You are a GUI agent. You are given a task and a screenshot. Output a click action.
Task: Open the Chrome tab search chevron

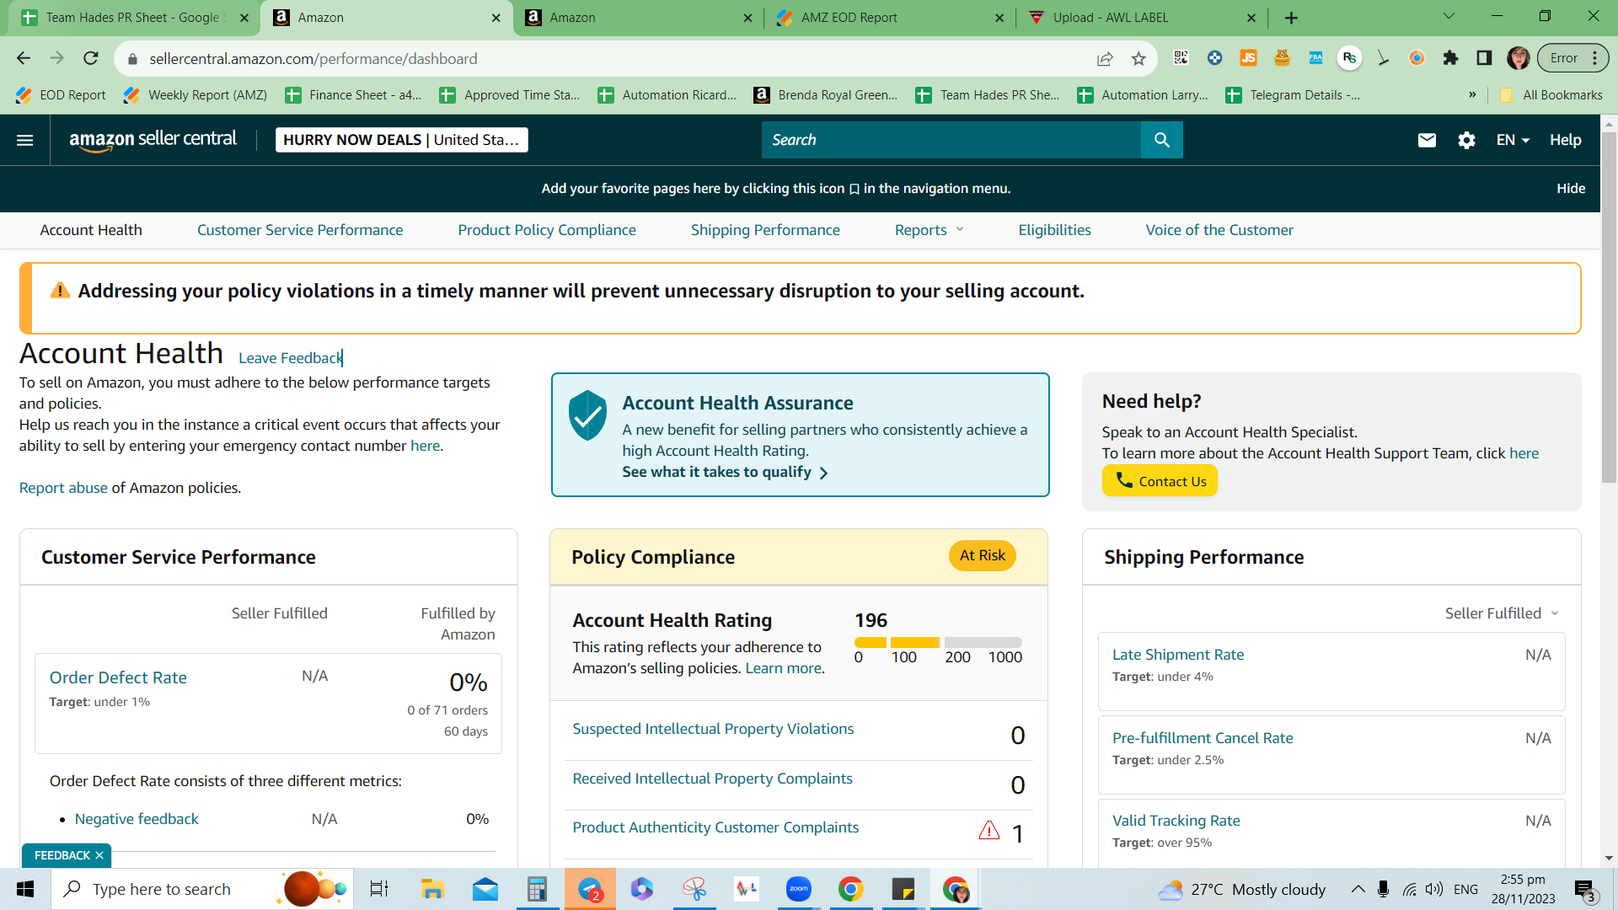[1449, 16]
